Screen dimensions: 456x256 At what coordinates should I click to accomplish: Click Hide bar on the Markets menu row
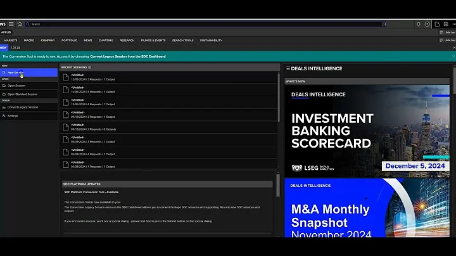(x=447, y=40)
